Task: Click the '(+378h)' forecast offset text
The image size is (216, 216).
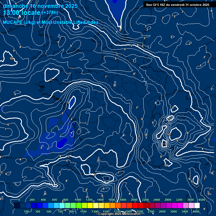Action: 50,13
